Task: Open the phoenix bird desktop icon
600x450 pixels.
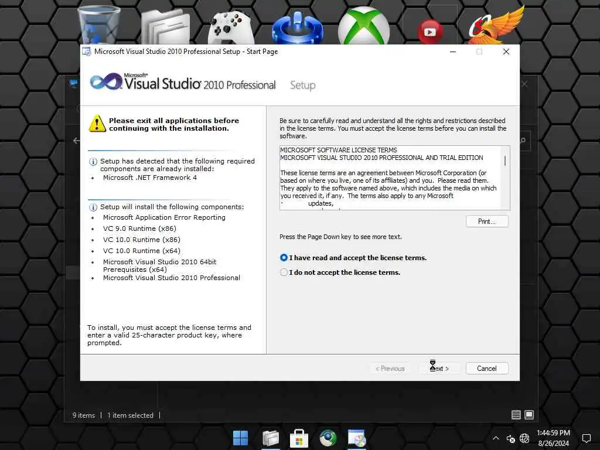Action: pyautogui.click(x=496, y=25)
